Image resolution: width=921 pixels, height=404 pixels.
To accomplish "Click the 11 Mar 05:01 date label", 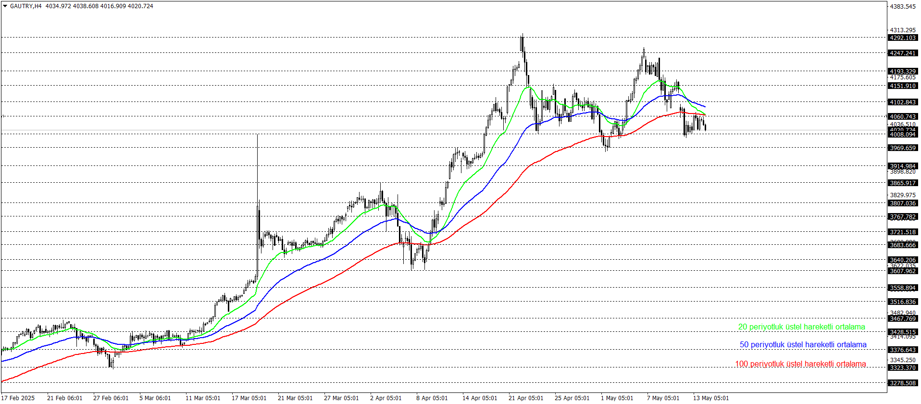I will pyautogui.click(x=203, y=398).
